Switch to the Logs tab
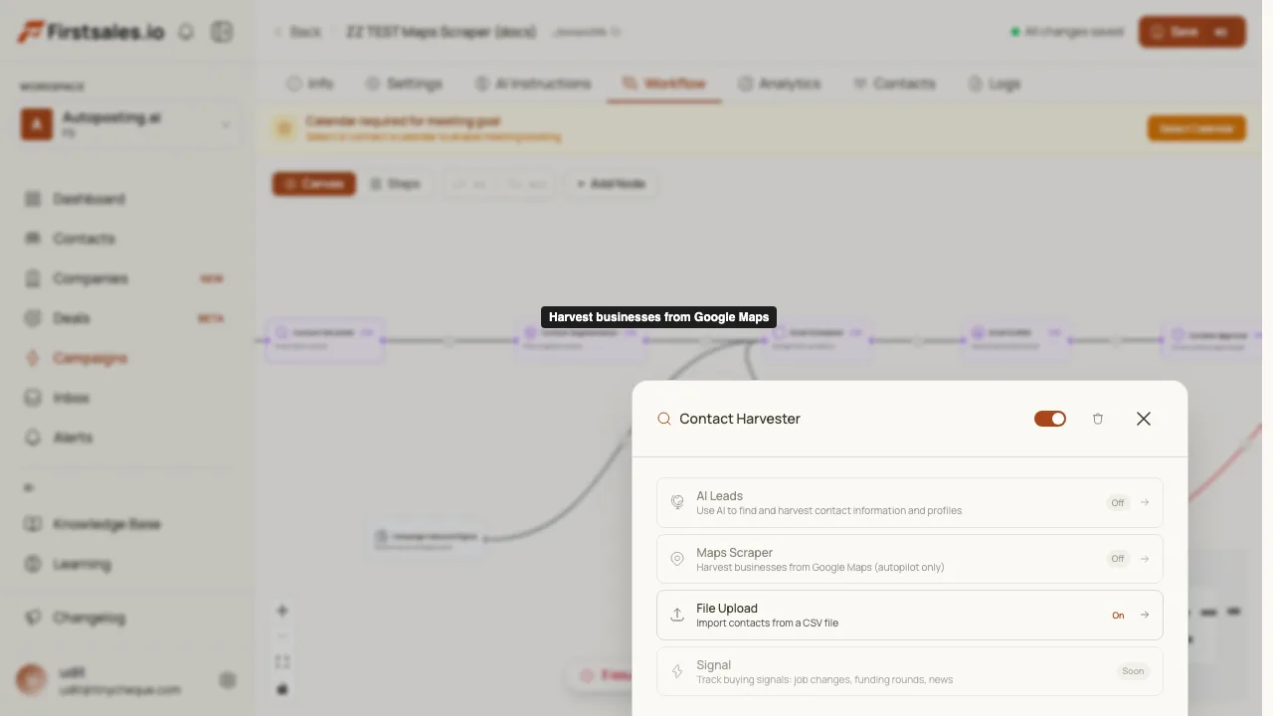 tap(994, 84)
